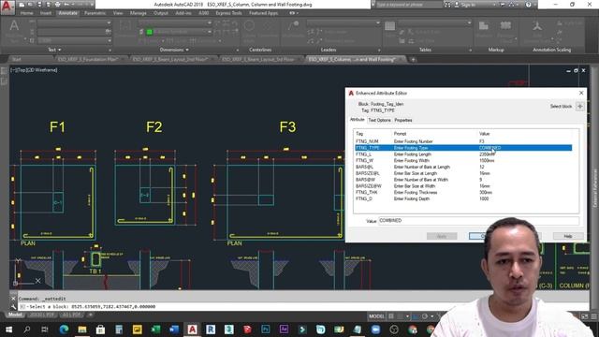Open Revit from taskbar
This screenshot has width=599, height=337.
pos(211,329)
